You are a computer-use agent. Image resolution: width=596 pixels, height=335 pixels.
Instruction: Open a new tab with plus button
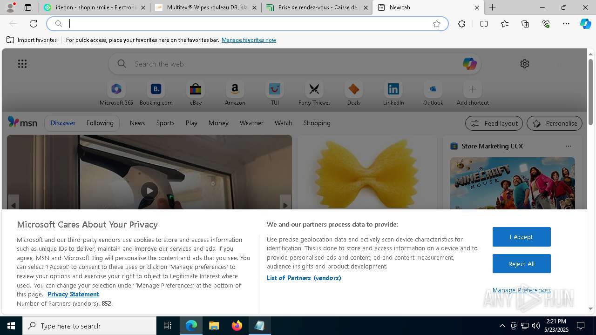click(x=493, y=7)
